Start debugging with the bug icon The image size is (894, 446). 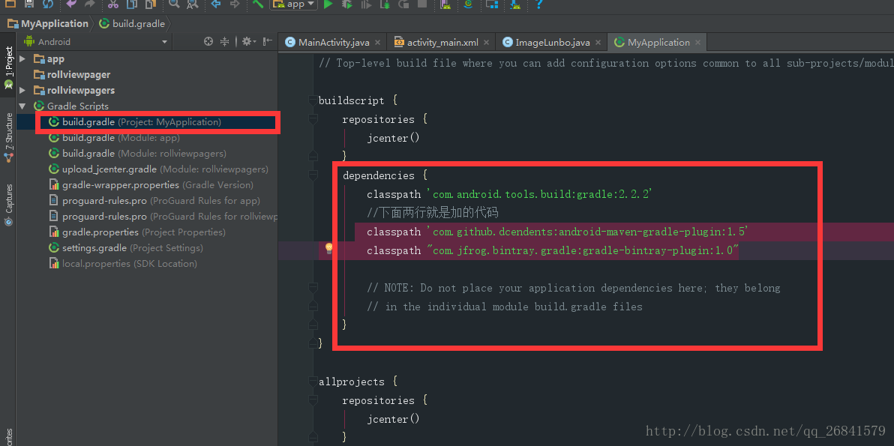pyautogui.click(x=346, y=4)
